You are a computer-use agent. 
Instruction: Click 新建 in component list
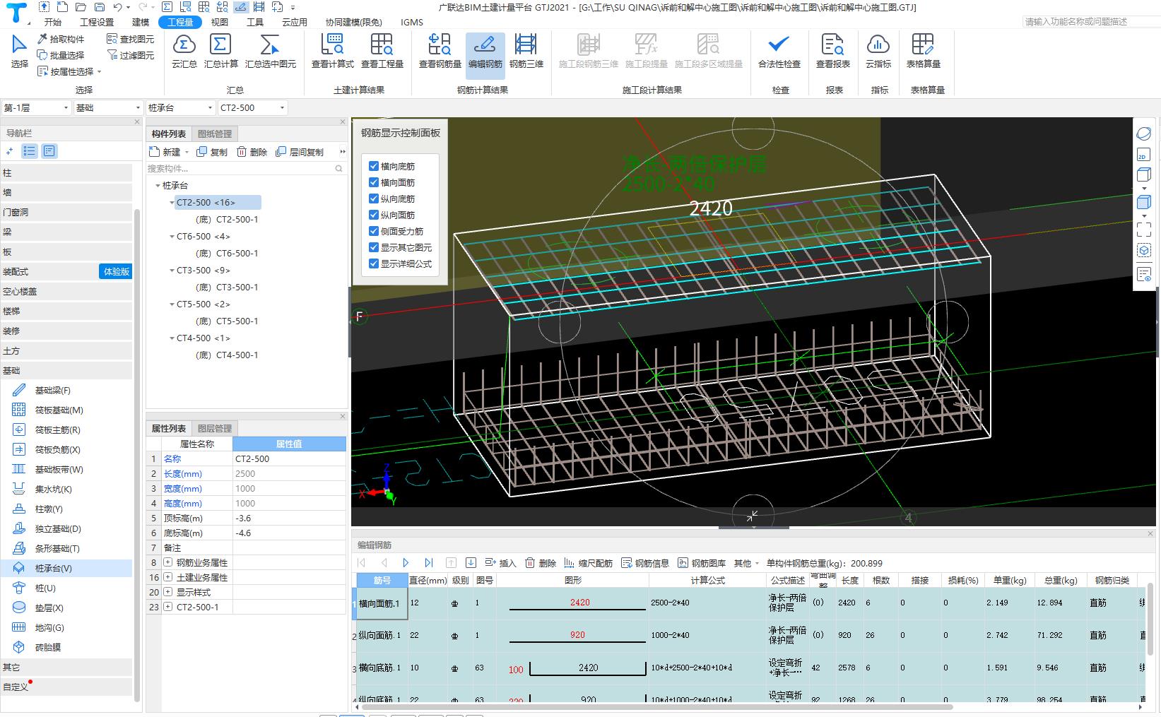pos(165,152)
